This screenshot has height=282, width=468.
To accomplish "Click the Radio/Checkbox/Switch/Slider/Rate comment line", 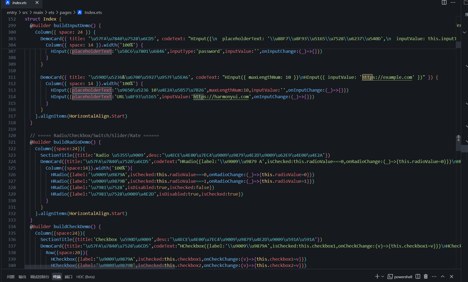I will coord(94,135).
